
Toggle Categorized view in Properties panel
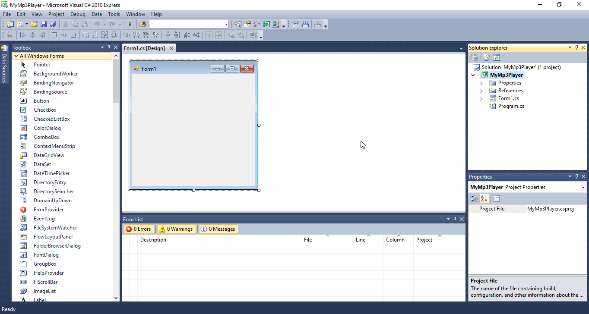point(474,198)
